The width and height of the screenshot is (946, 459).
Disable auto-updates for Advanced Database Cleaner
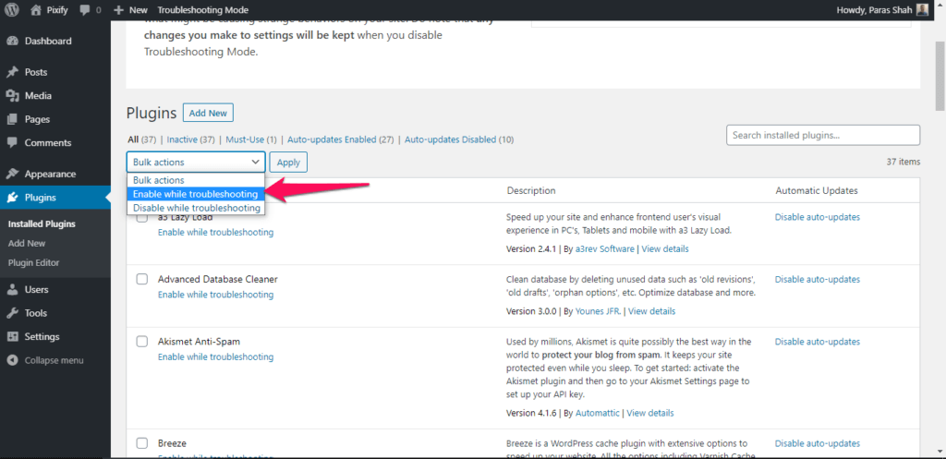(818, 279)
